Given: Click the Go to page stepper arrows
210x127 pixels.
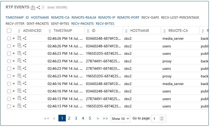Looking at the screenshot, I should point(162,119).
